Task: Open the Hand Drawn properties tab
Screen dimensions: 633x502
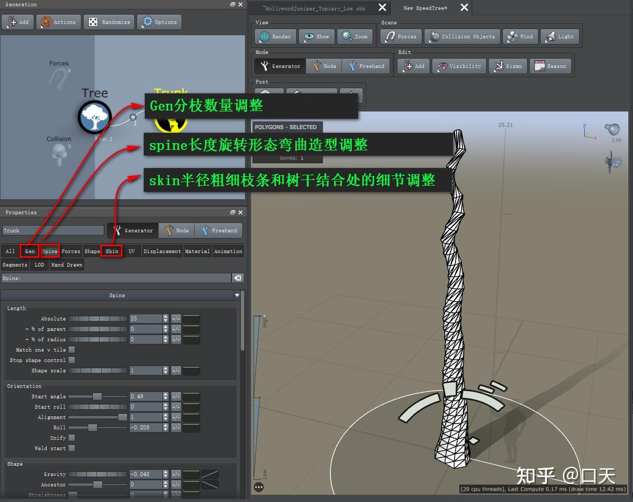Action: point(66,264)
